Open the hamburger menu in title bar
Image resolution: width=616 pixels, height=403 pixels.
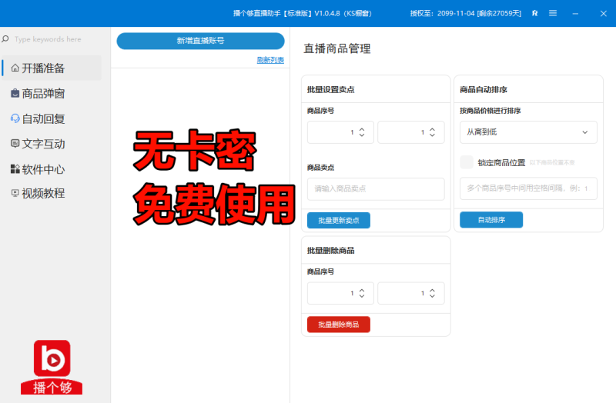tap(553, 13)
